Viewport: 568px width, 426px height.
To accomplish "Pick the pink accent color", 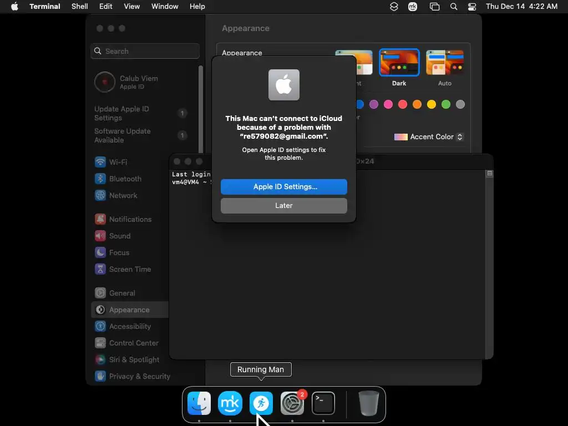I will pyautogui.click(x=388, y=104).
